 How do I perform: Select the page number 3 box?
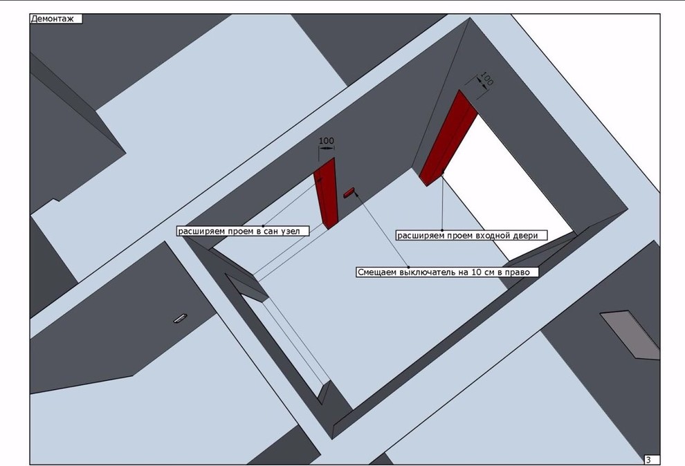coord(650,460)
